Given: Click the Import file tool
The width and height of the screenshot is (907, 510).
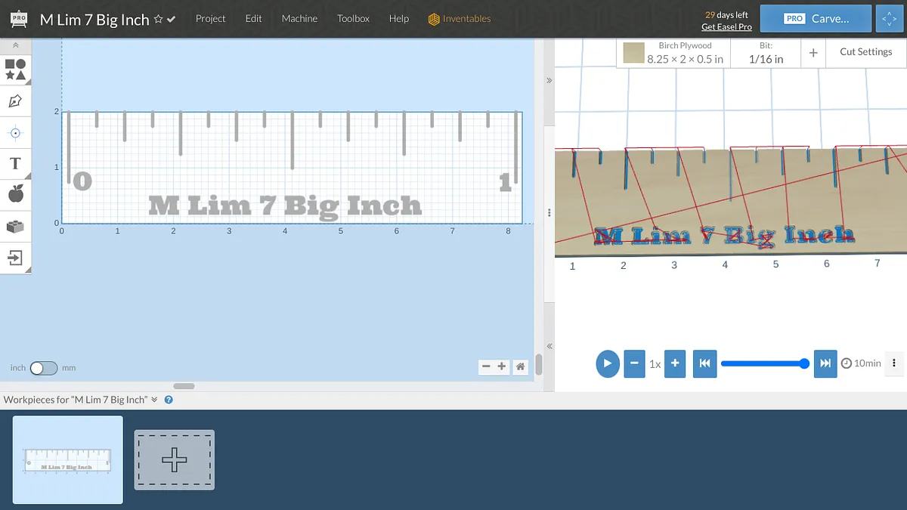Looking at the screenshot, I should [x=15, y=258].
